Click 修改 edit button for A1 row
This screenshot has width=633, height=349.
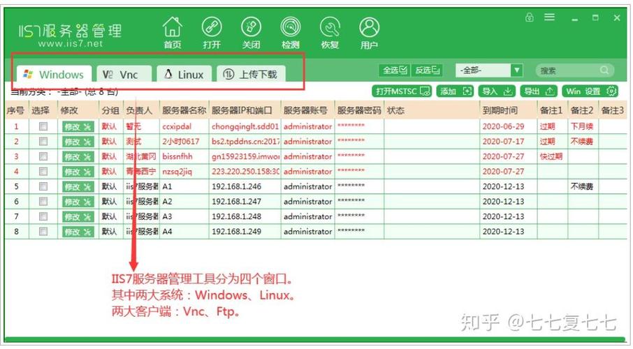78,187
